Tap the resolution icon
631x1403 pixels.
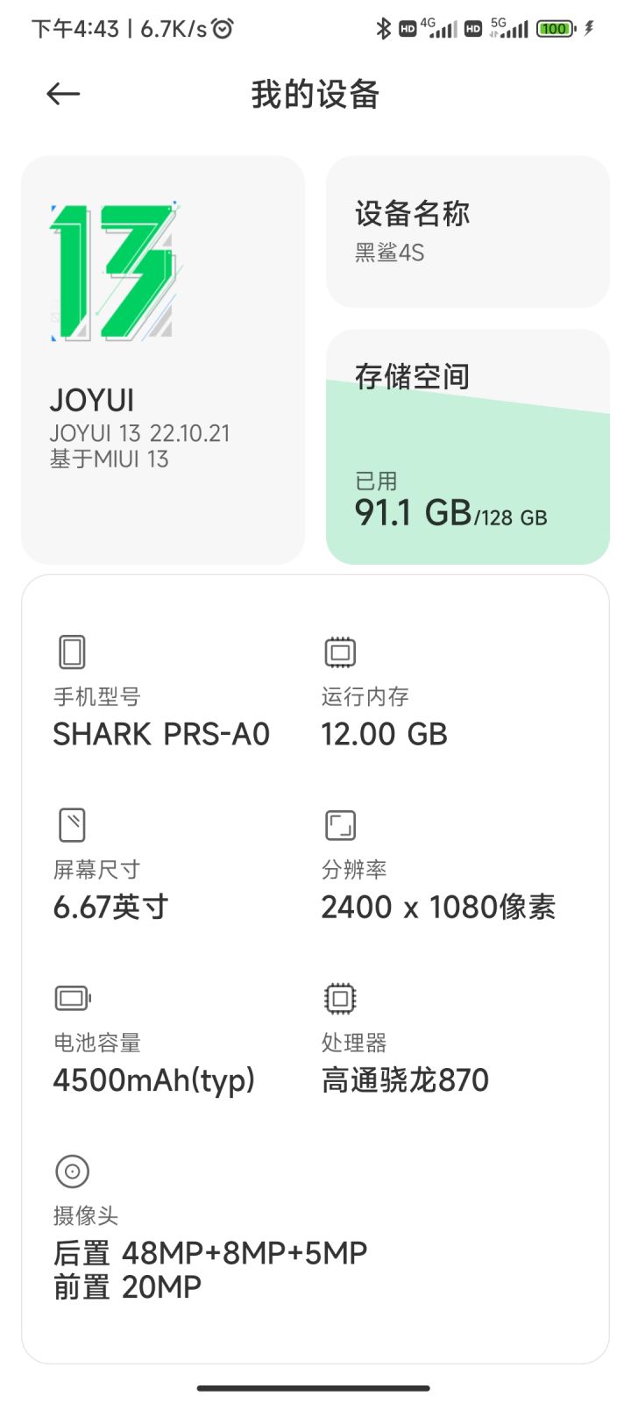coord(340,825)
